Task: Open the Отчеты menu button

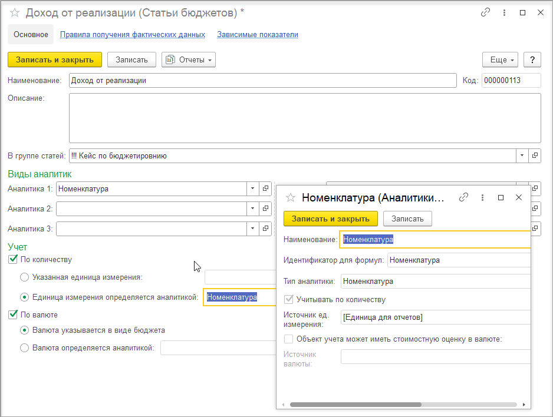Action: click(x=189, y=60)
